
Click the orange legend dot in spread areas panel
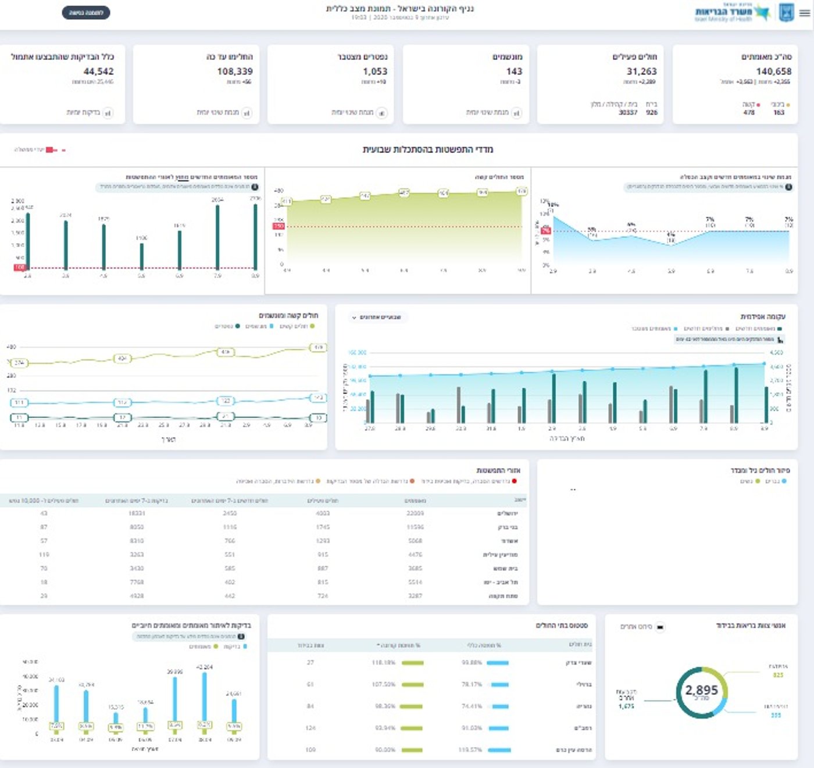412,481
